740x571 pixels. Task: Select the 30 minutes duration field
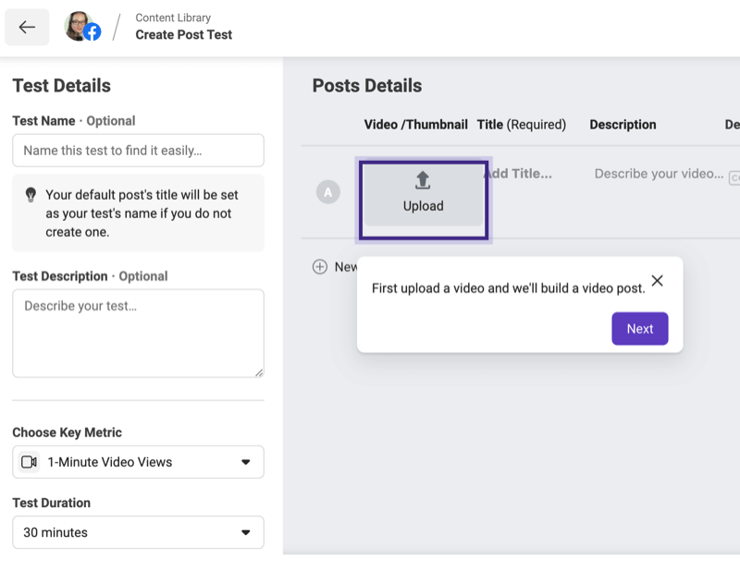click(138, 532)
